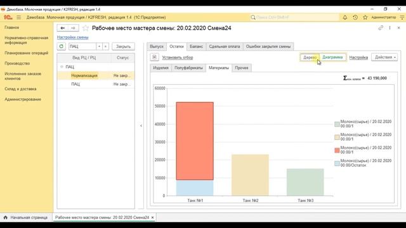Click the small button right of ПАЦ dropdown
The image size is (406, 228).
point(106,46)
